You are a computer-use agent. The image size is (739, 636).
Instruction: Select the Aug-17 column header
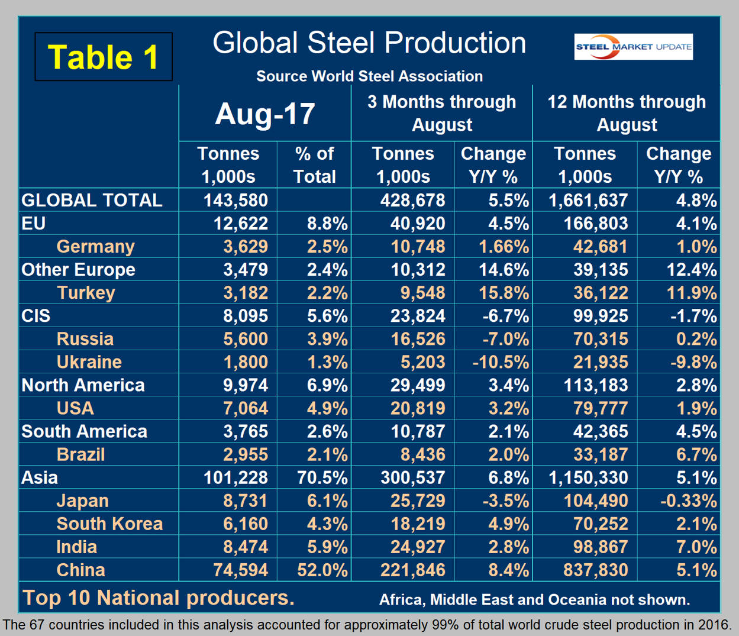[x=264, y=114]
